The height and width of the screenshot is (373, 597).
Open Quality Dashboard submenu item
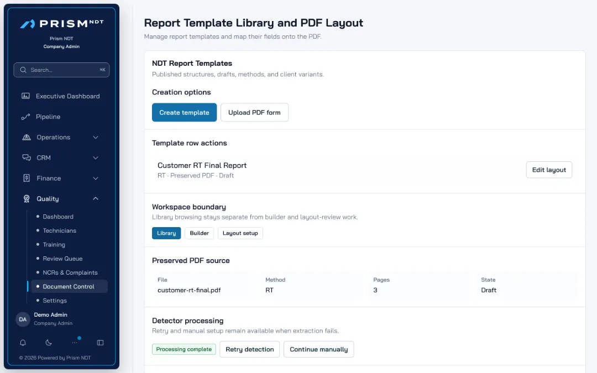[58, 217]
